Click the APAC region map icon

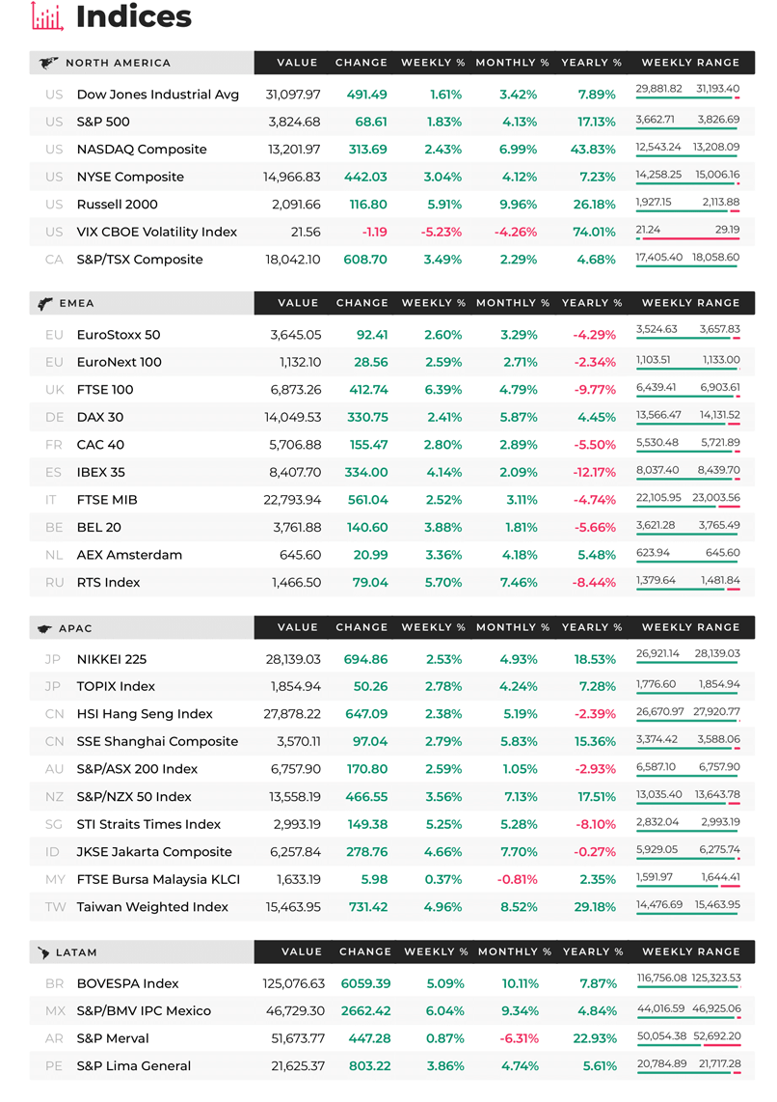[44, 628]
